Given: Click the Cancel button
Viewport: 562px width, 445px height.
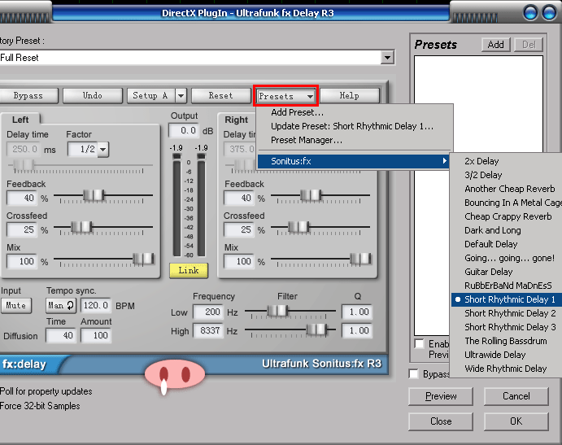Looking at the screenshot, I should coord(516,396).
